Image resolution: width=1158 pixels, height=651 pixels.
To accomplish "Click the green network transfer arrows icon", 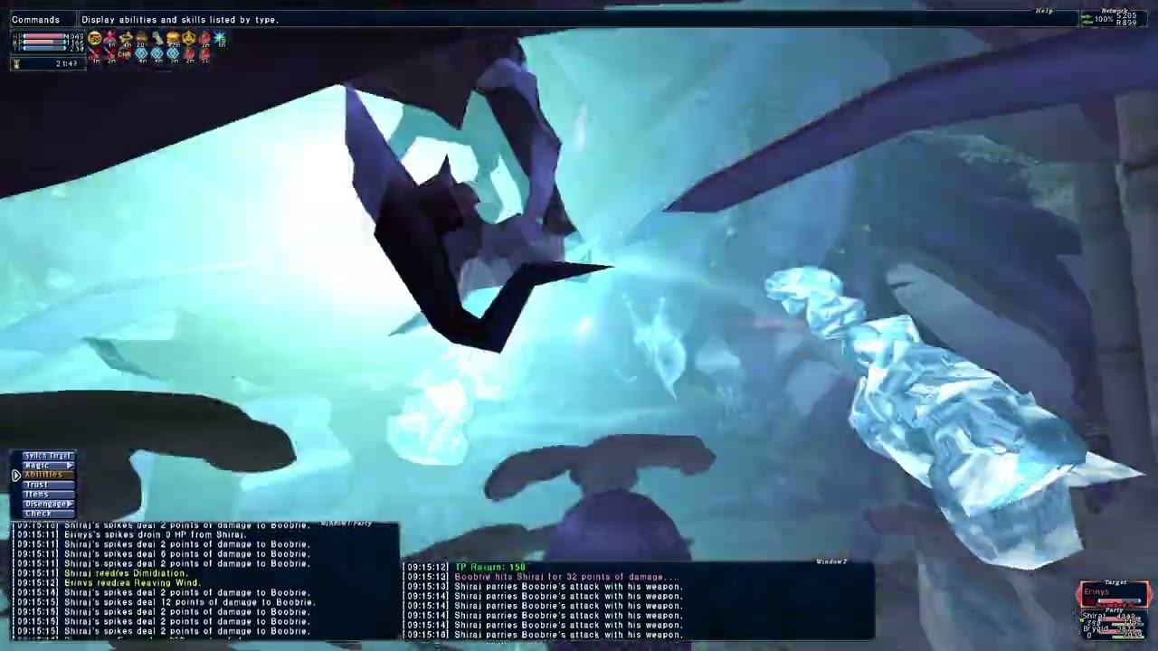I will coord(1087,20).
